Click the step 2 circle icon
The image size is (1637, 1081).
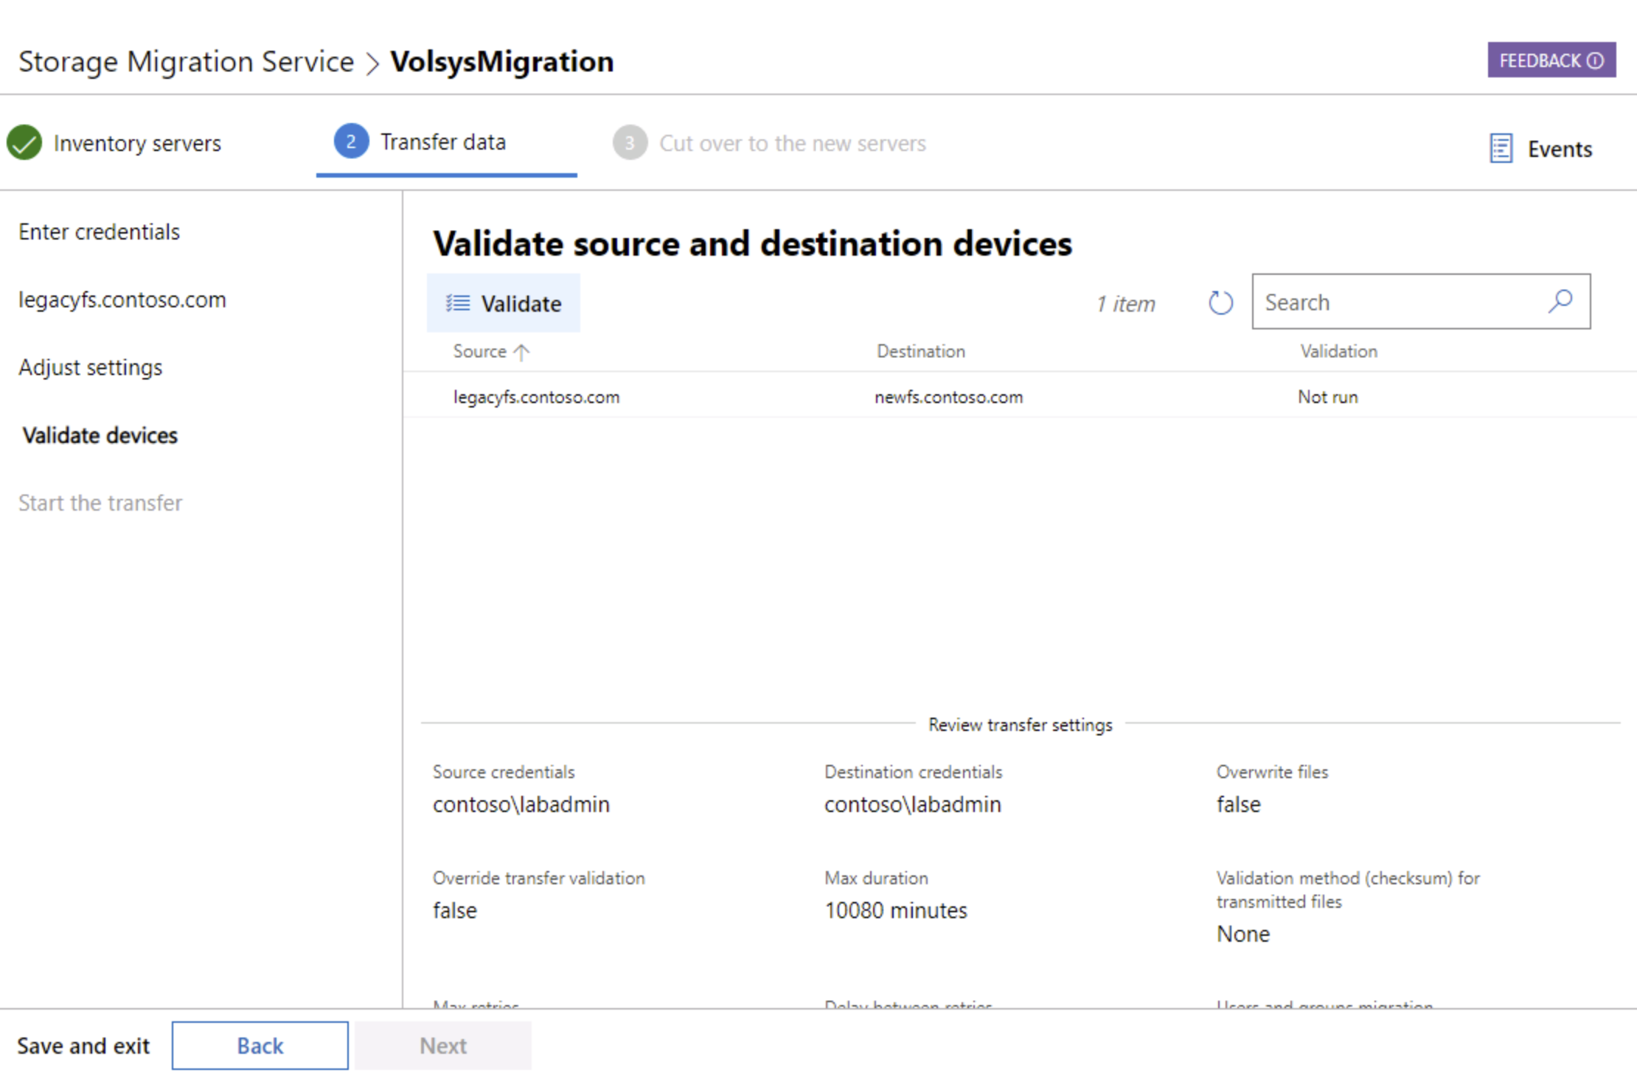[x=350, y=141]
